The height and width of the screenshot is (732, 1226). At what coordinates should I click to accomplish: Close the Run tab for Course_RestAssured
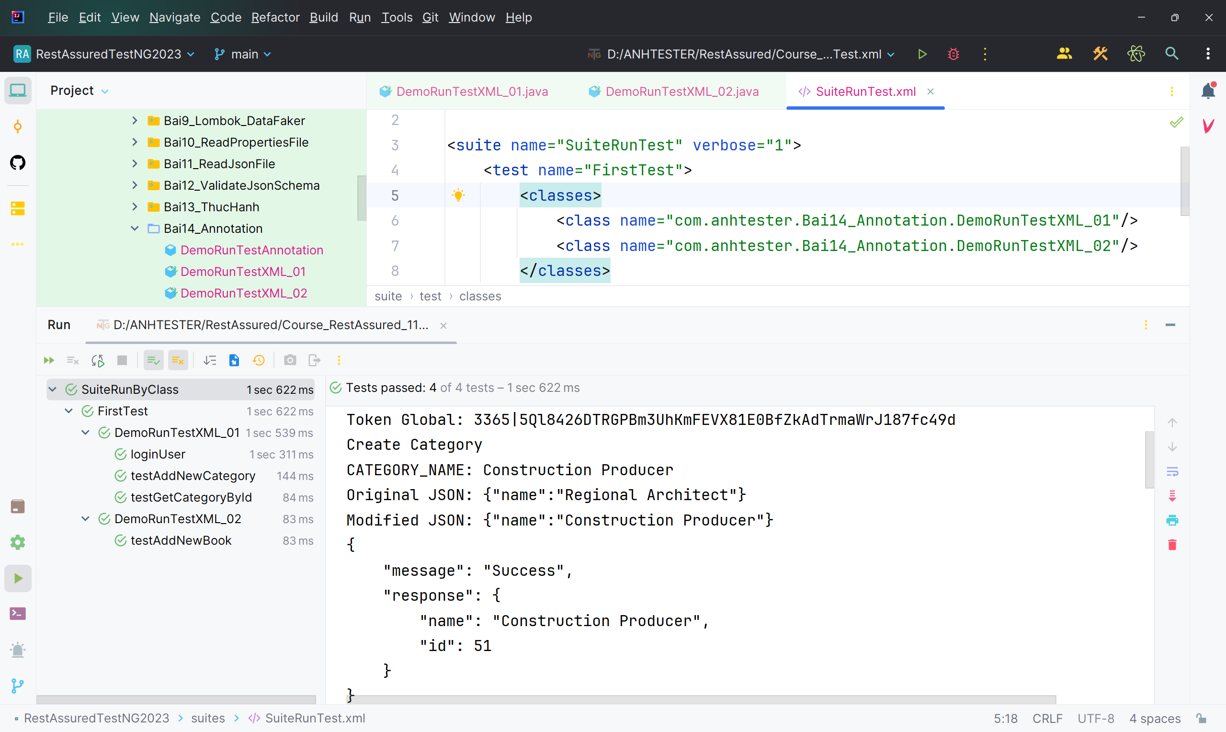pos(443,326)
